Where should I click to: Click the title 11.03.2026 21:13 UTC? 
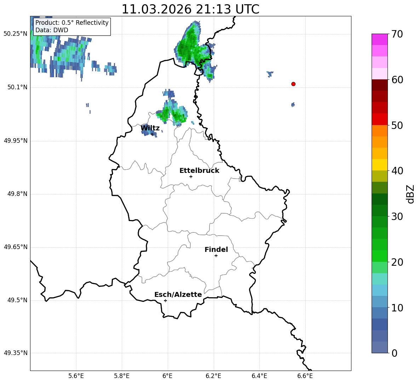point(190,9)
